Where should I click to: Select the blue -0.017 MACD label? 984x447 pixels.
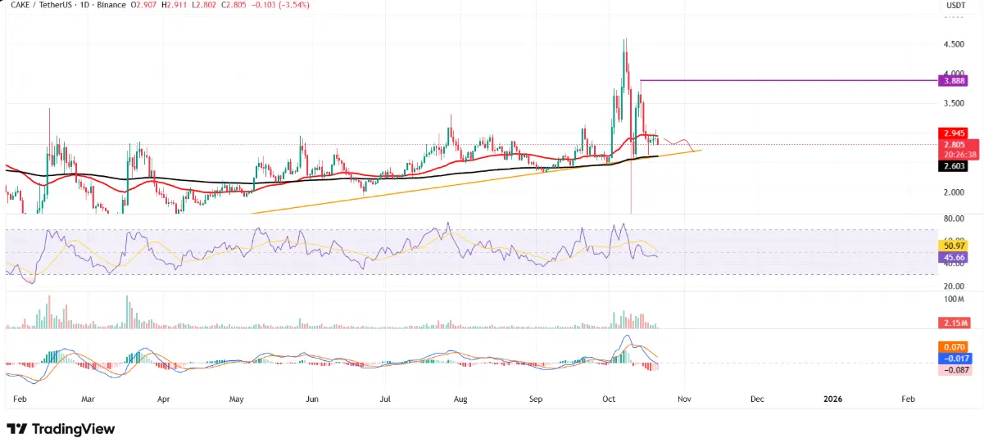(x=955, y=358)
